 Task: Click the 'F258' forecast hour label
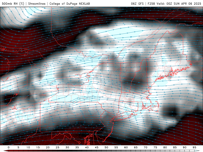[x=151, y=4]
